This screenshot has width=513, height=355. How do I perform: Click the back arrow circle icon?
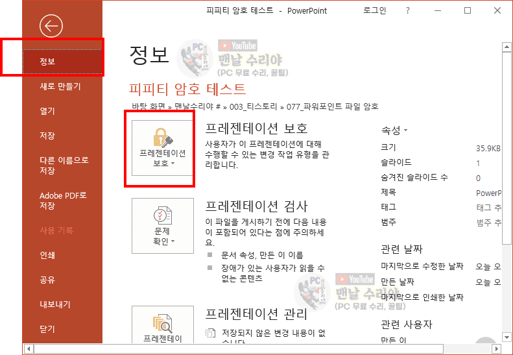[x=51, y=25]
